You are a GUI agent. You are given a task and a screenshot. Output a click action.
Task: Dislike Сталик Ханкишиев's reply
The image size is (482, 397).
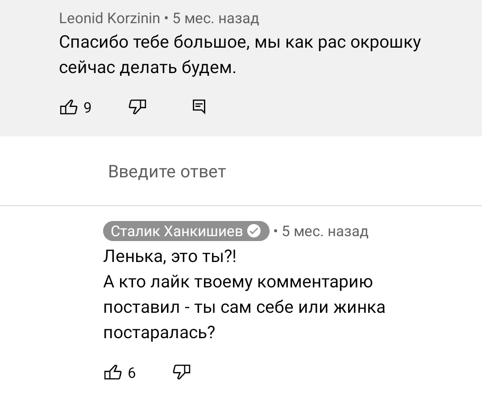[182, 372]
